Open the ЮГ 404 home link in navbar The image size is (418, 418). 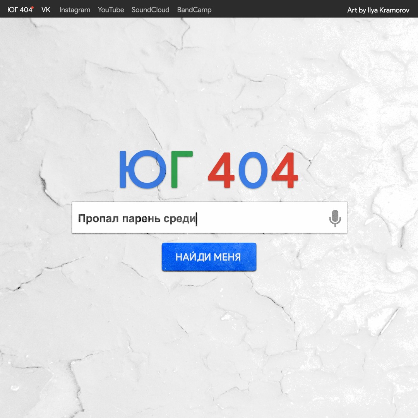19,10
